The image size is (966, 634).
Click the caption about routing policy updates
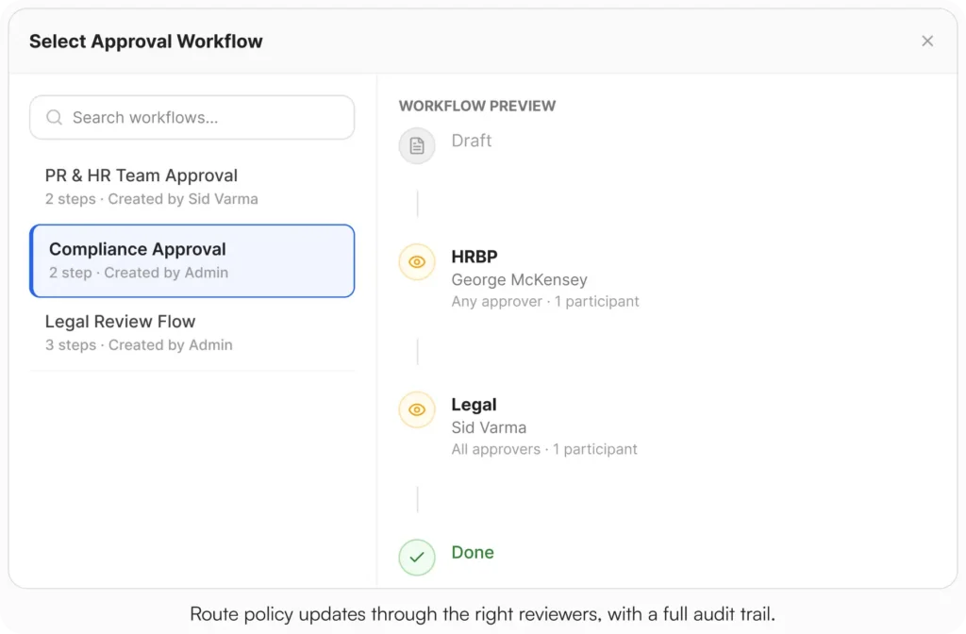click(x=482, y=613)
